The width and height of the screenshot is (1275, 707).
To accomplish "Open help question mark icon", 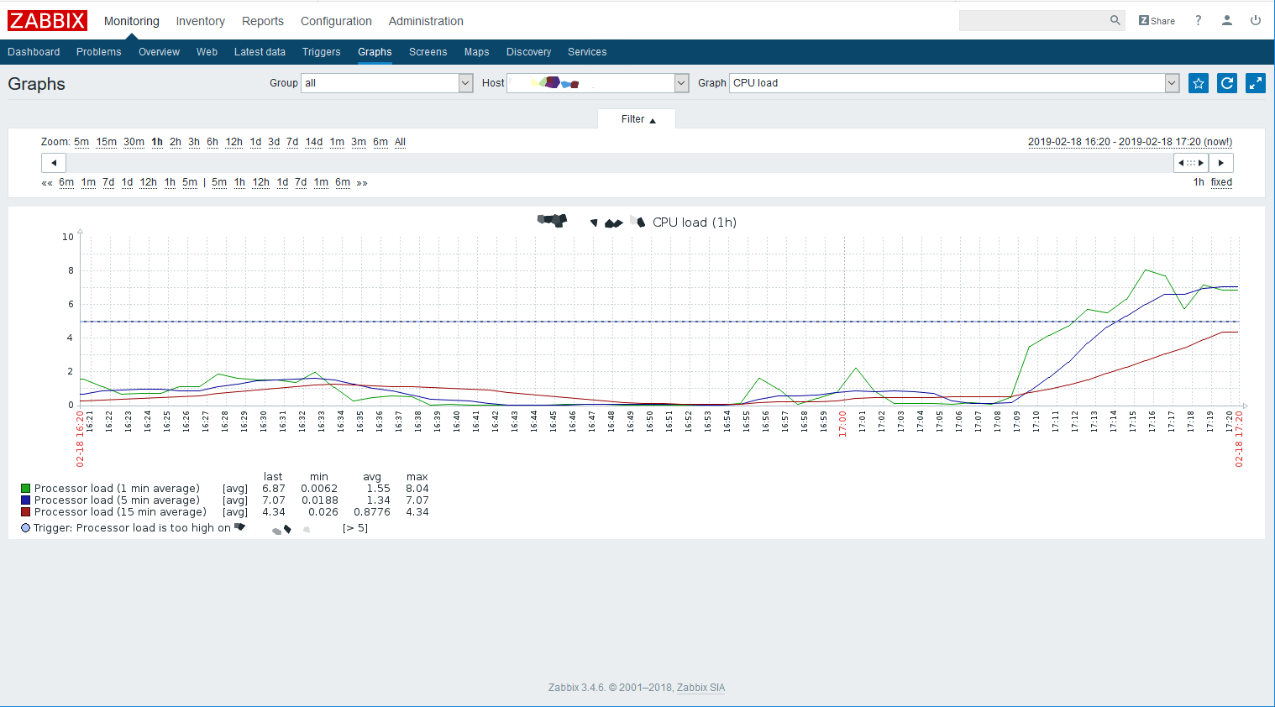I will point(1199,21).
